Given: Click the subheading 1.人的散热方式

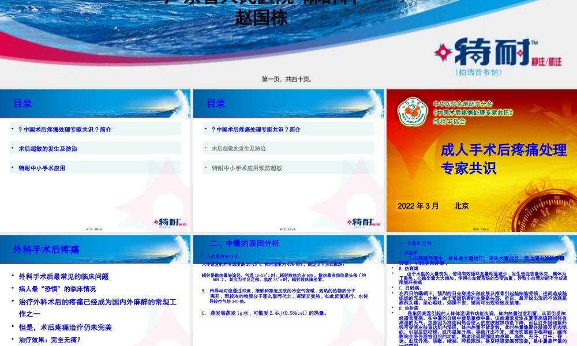Looking at the screenshot, I should click(220, 256).
